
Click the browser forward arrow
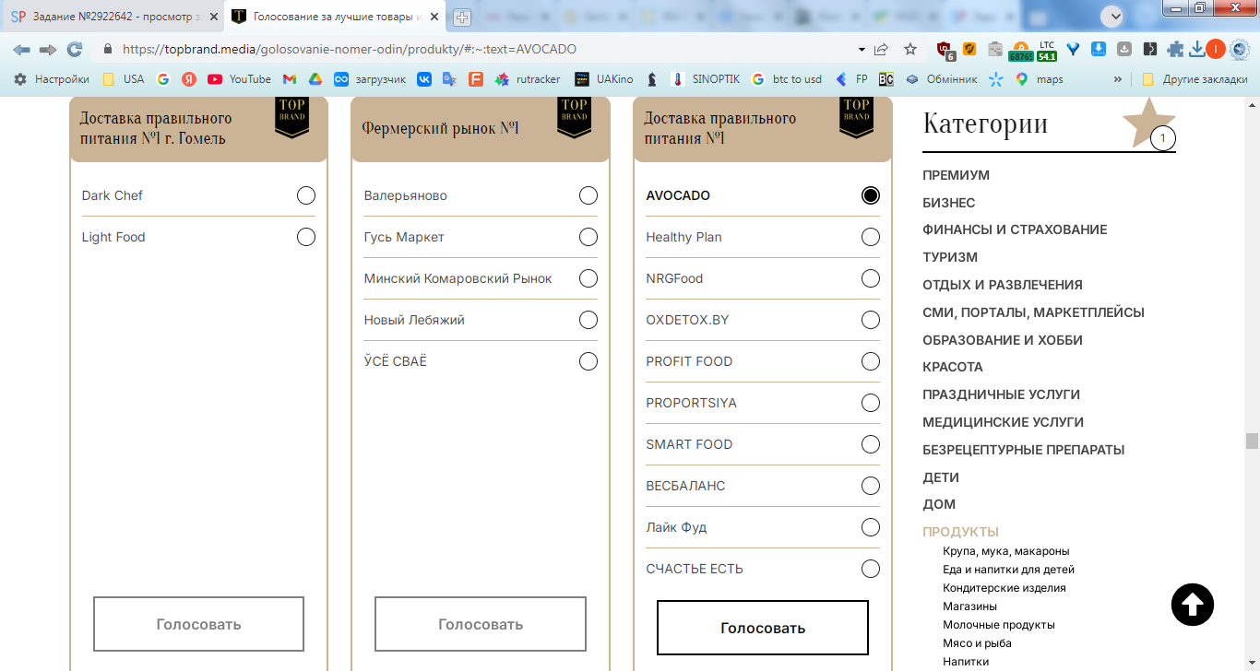[x=48, y=50]
